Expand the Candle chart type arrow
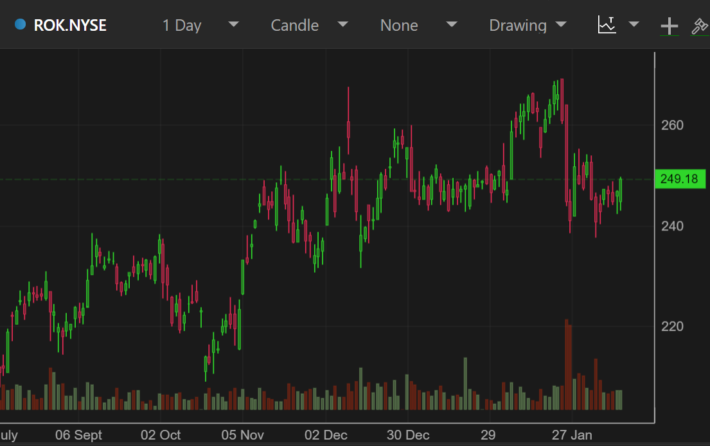The image size is (710, 446). click(343, 24)
